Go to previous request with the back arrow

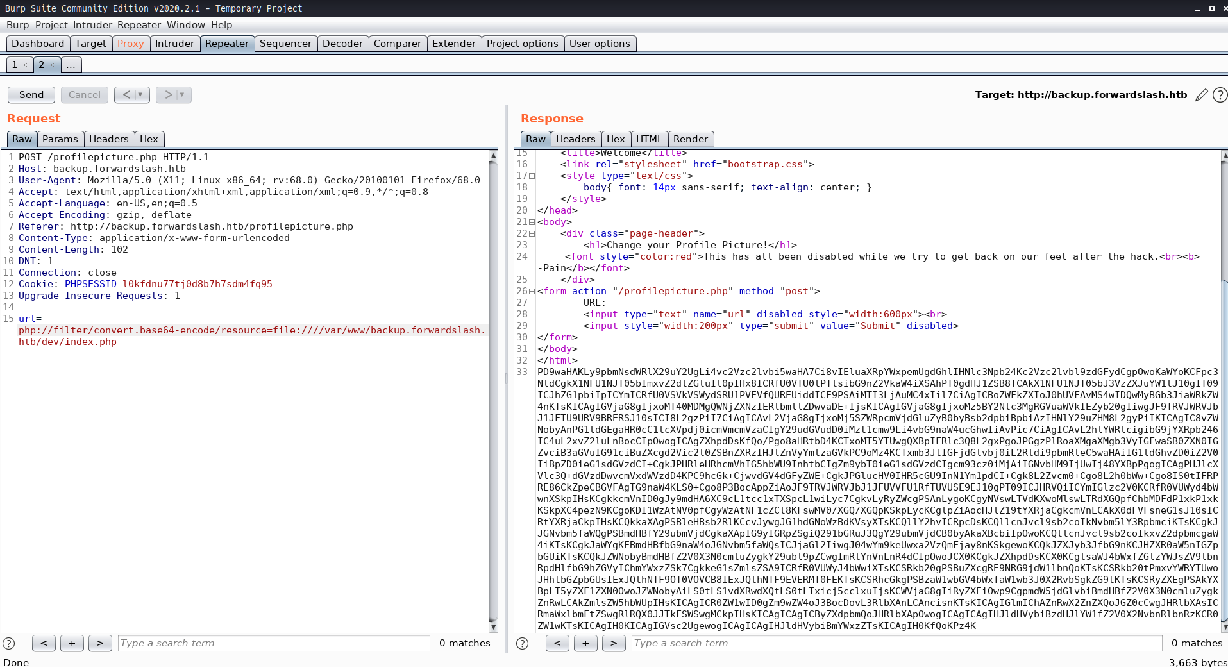[126, 95]
